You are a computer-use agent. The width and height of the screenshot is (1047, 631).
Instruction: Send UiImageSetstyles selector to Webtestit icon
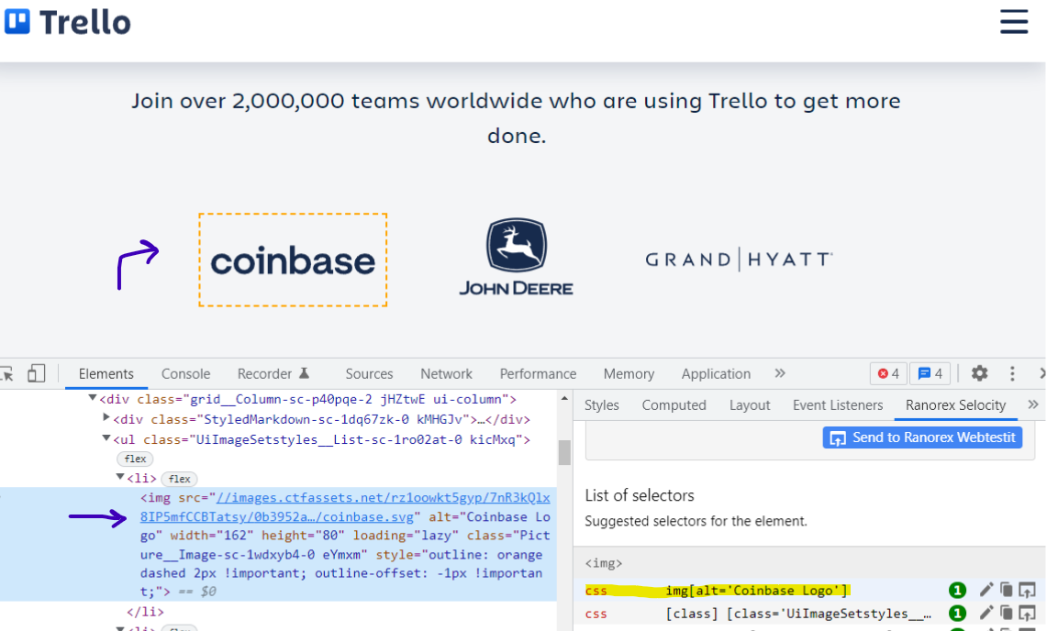pyautogui.click(x=1027, y=613)
